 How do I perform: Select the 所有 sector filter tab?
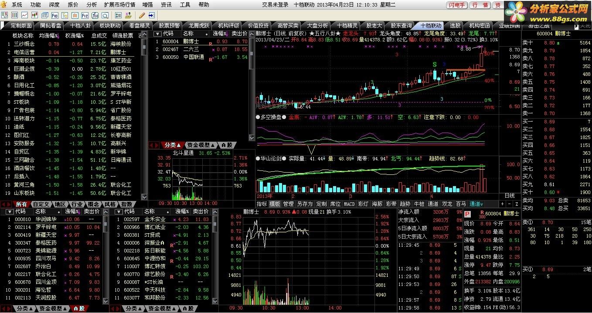pos(21,204)
